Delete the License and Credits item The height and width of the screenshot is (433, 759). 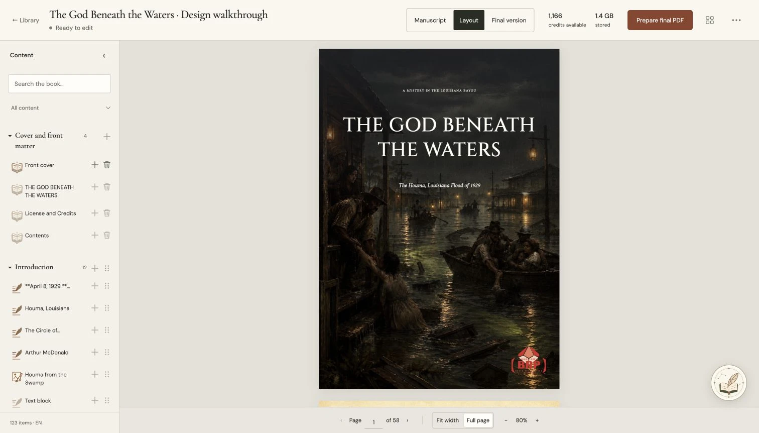tap(107, 213)
